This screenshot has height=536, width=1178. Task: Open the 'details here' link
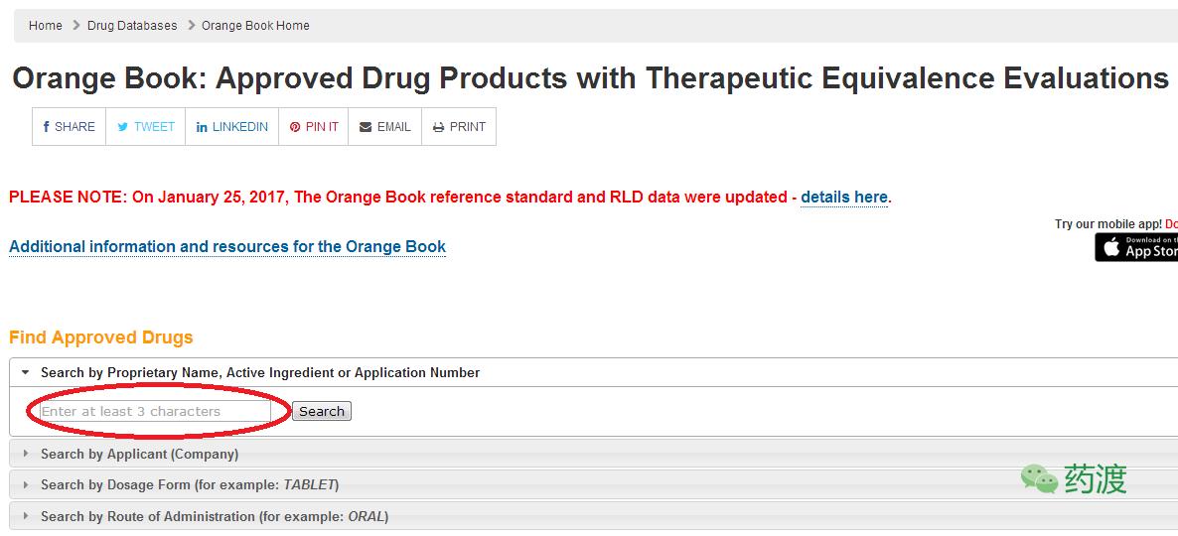pyautogui.click(x=844, y=197)
